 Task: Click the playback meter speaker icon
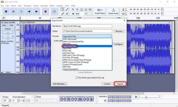coord(123,14)
